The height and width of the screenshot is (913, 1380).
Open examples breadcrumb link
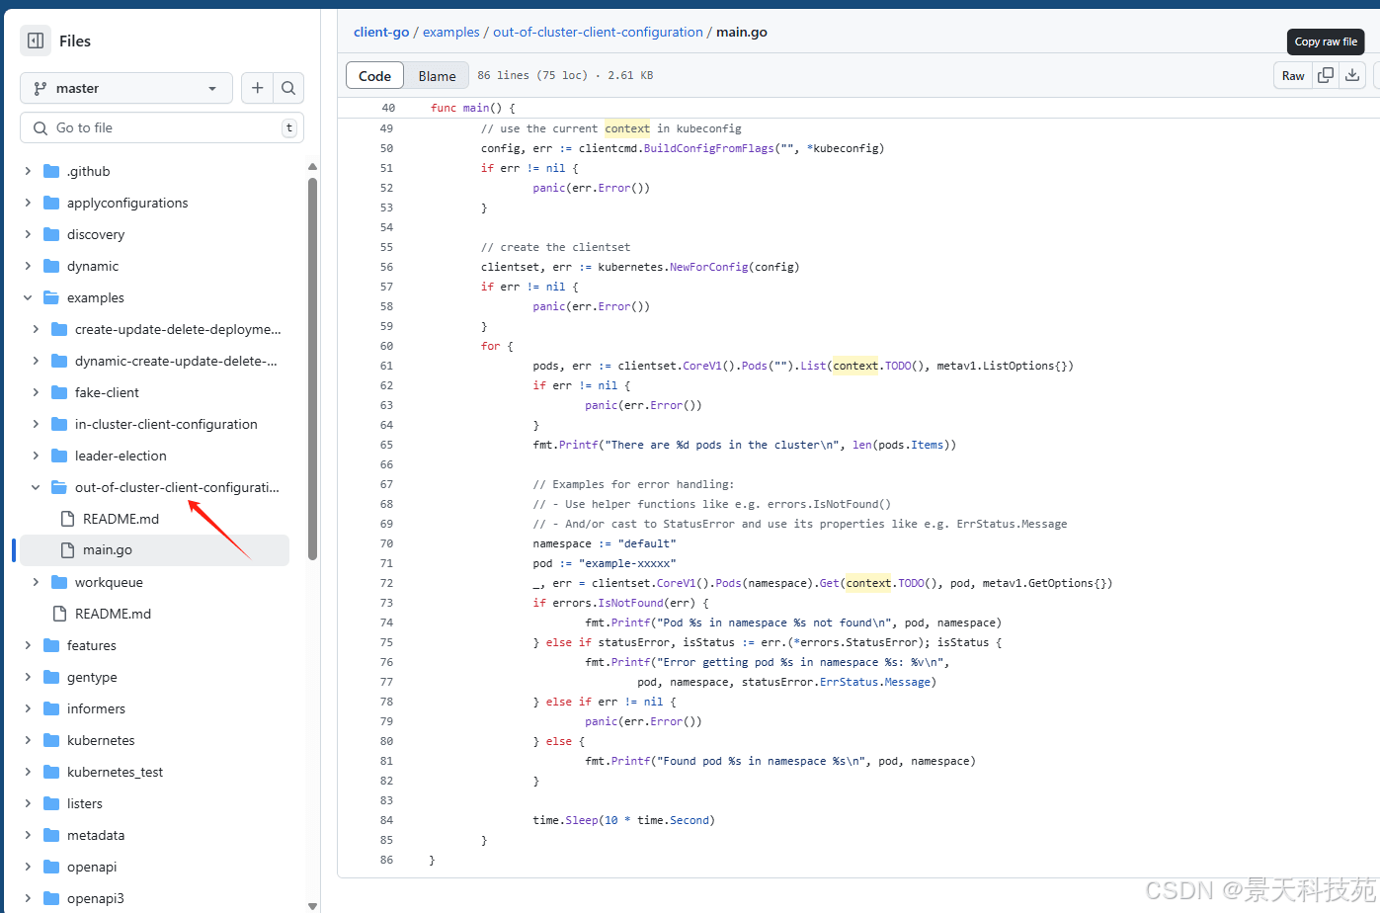pyautogui.click(x=451, y=32)
